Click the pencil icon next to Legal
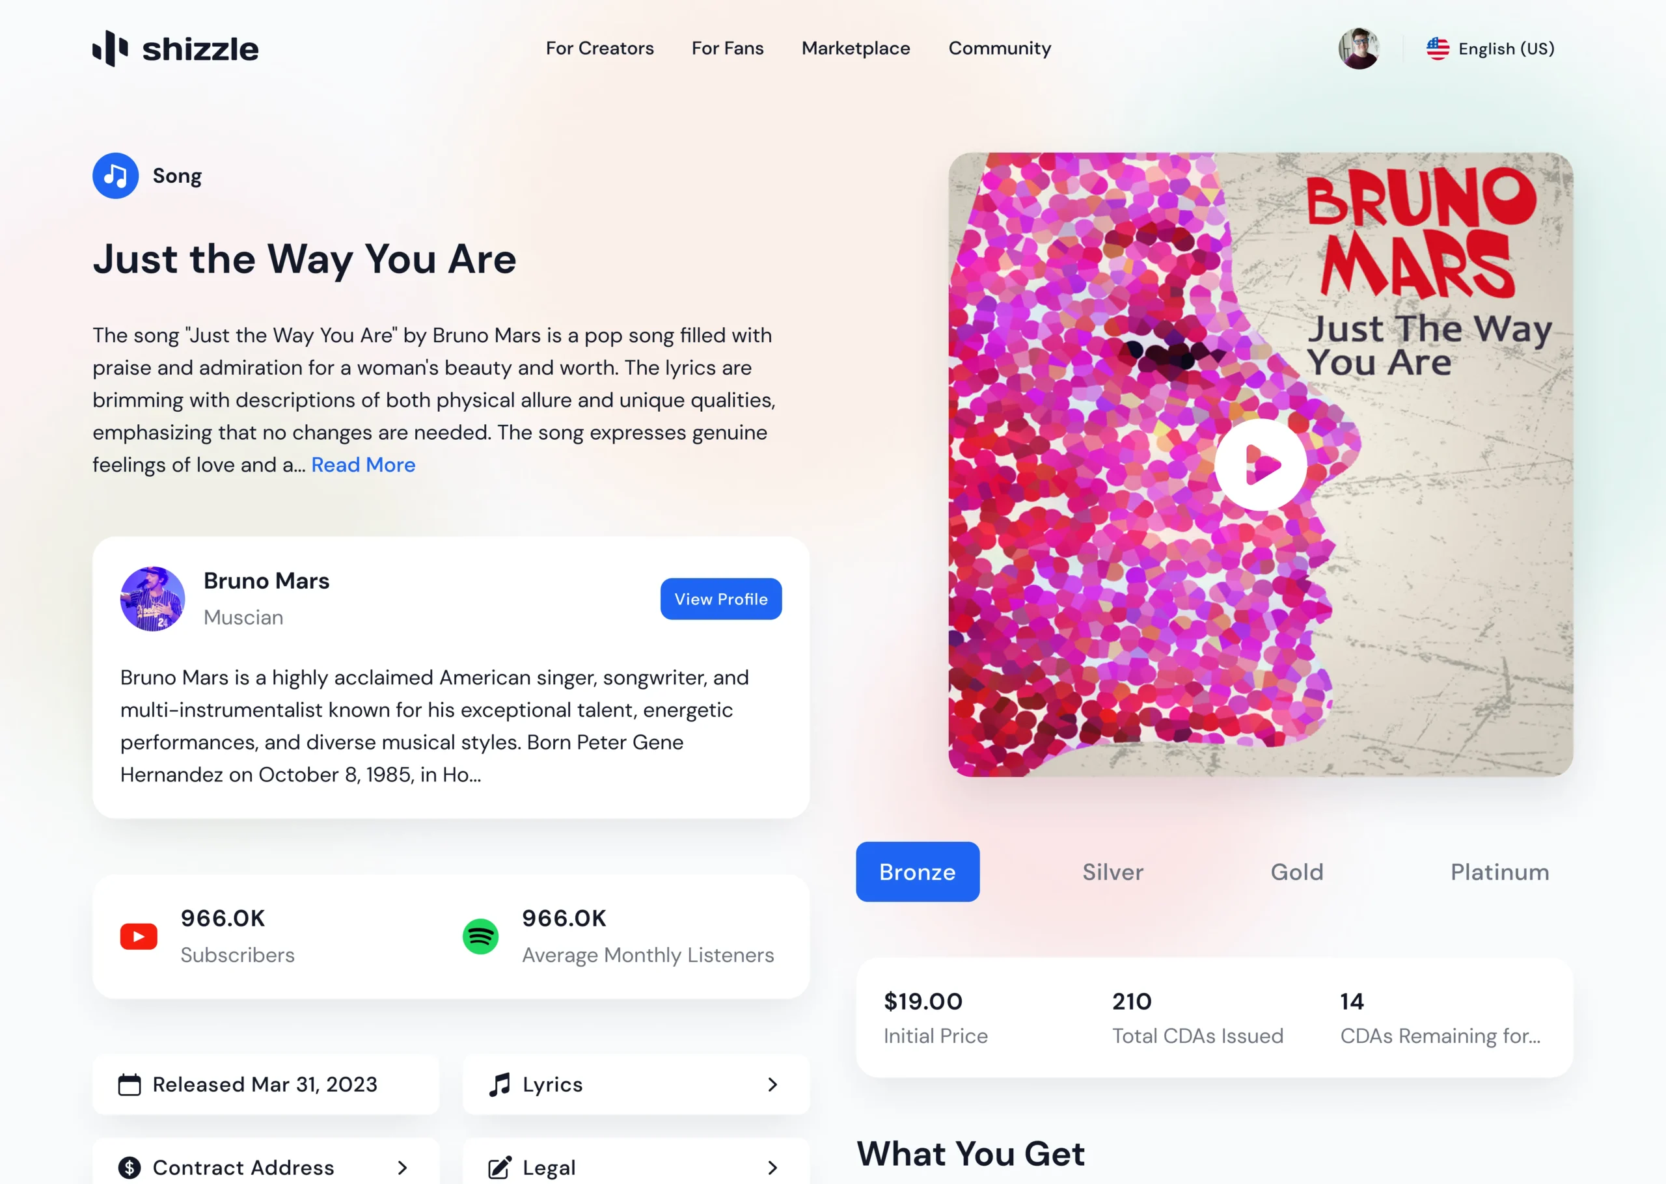 pyautogui.click(x=499, y=1168)
